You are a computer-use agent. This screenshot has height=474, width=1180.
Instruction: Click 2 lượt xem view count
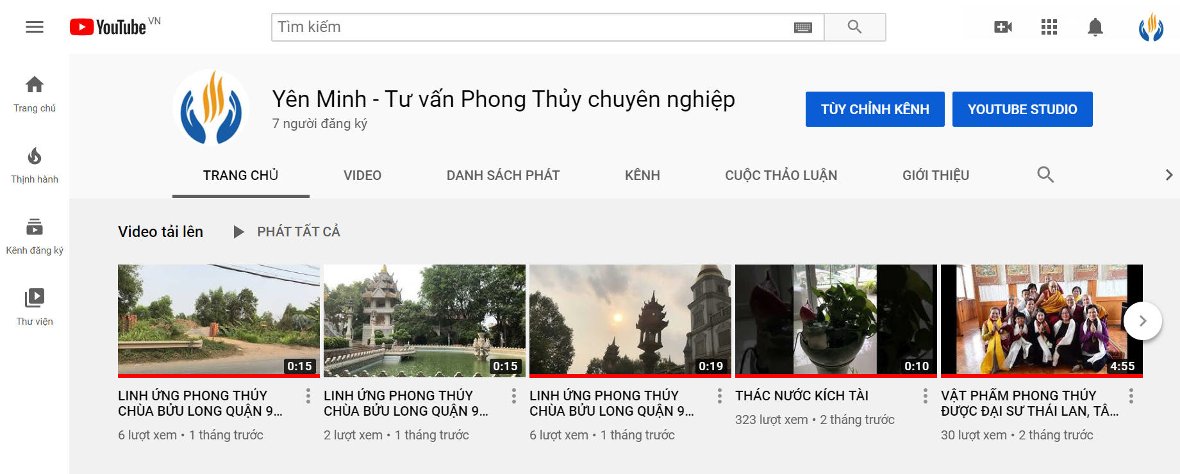pos(353,435)
